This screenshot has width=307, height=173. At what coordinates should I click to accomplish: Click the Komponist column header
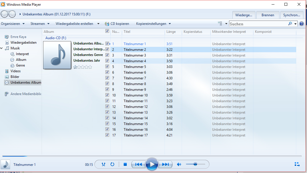[x=275, y=32]
